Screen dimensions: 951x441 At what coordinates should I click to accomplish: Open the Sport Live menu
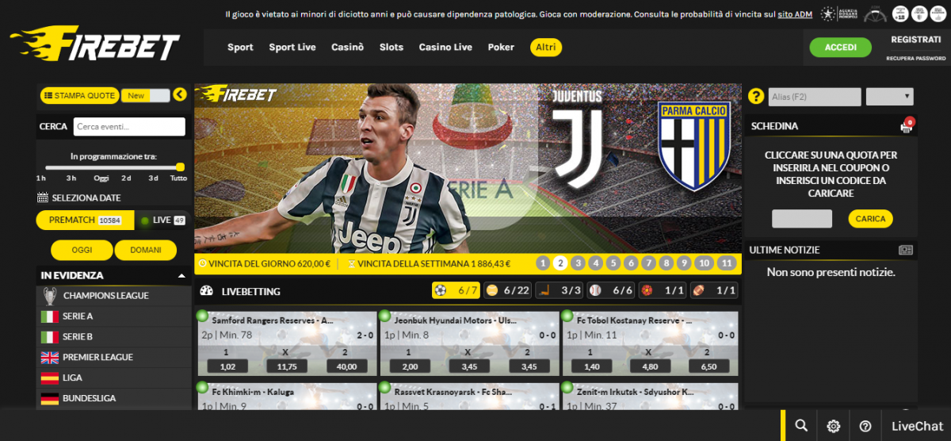click(x=292, y=47)
